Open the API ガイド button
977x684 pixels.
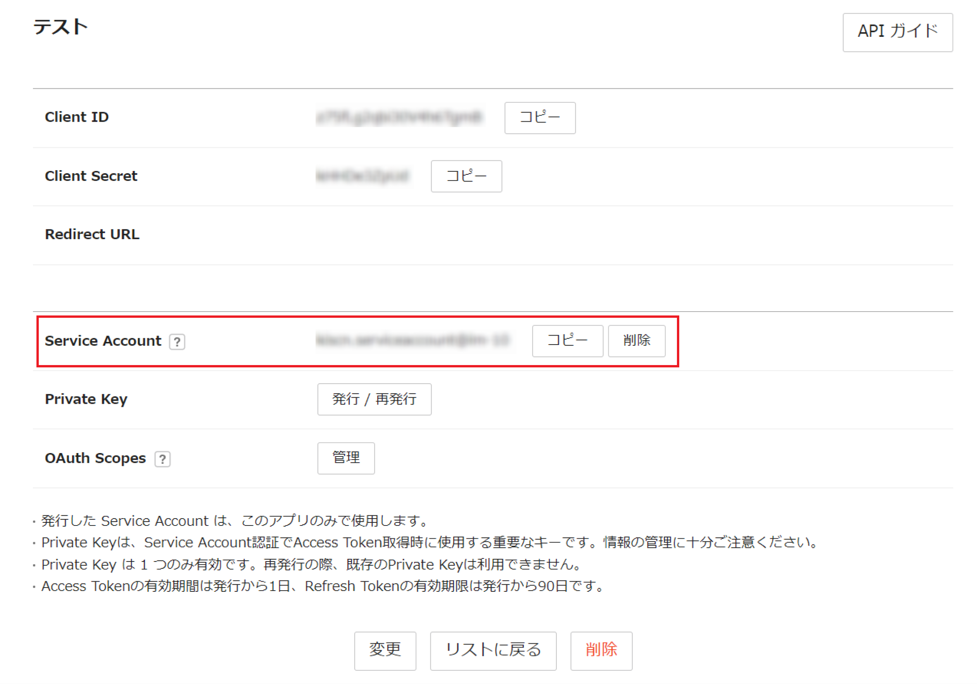(x=897, y=32)
